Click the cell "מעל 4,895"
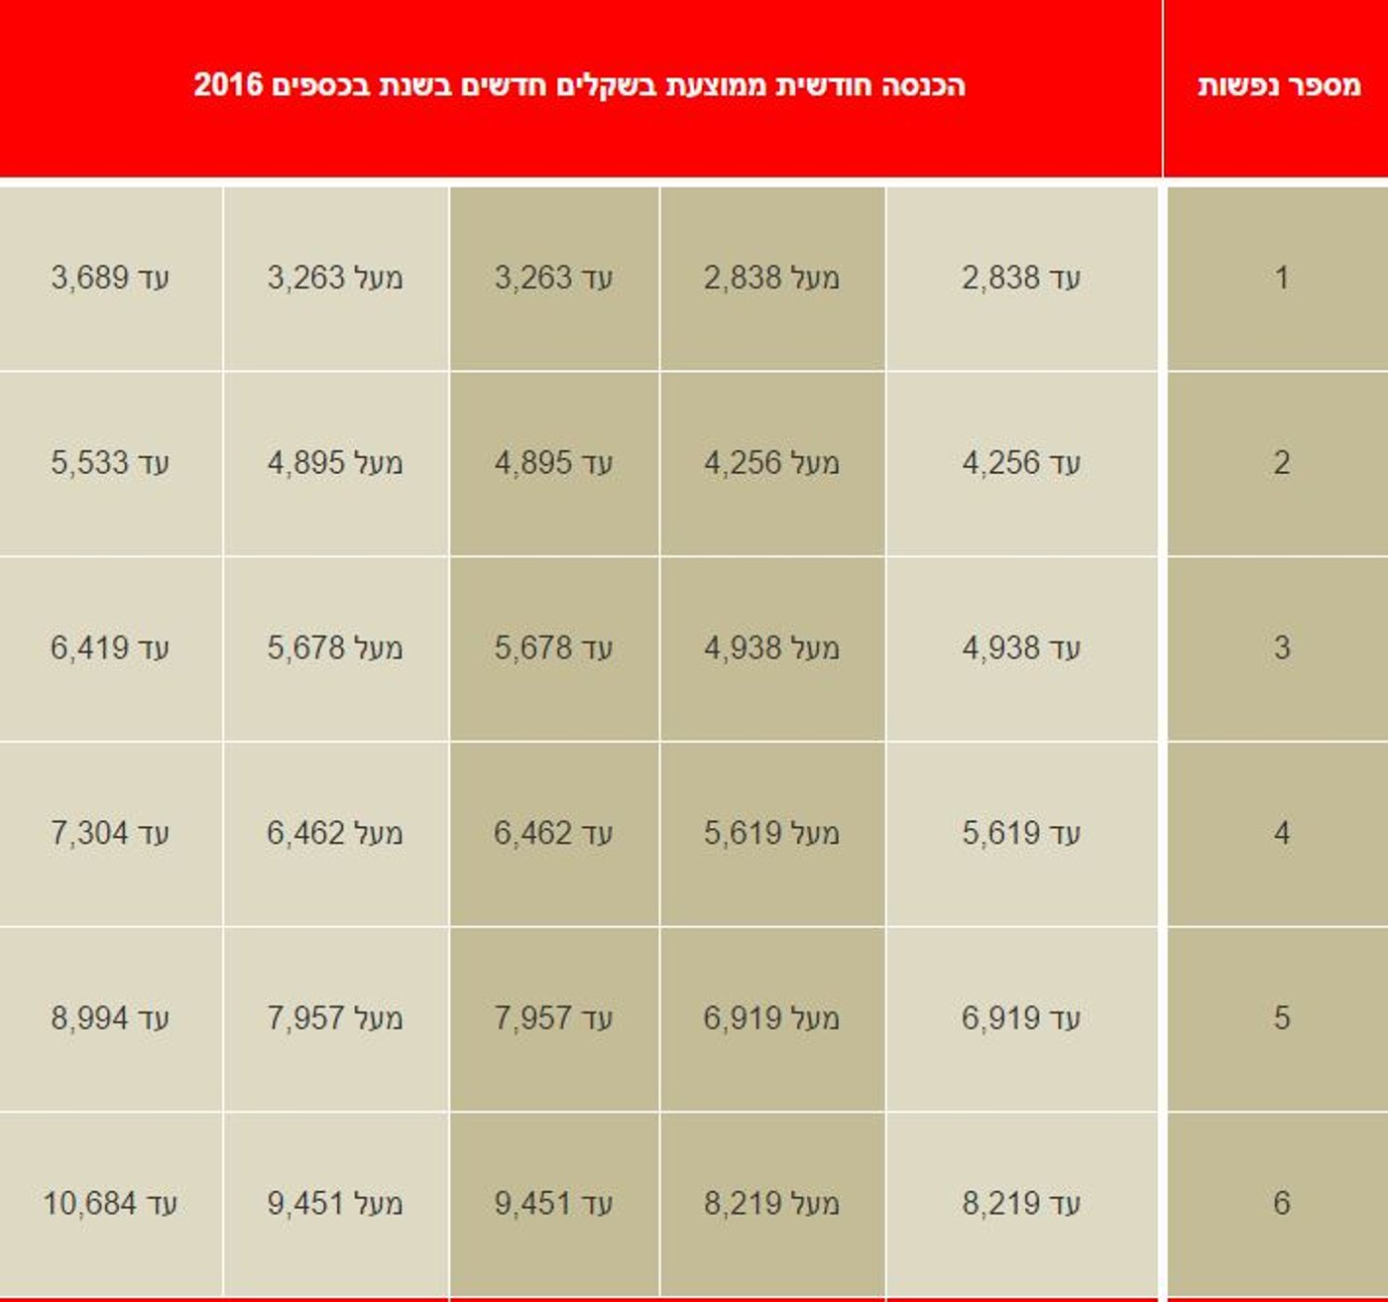The image size is (1388, 1302). coord(336,464)
